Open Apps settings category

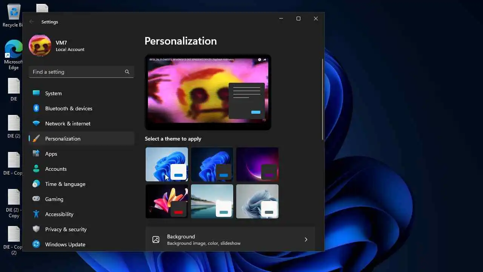82,154
